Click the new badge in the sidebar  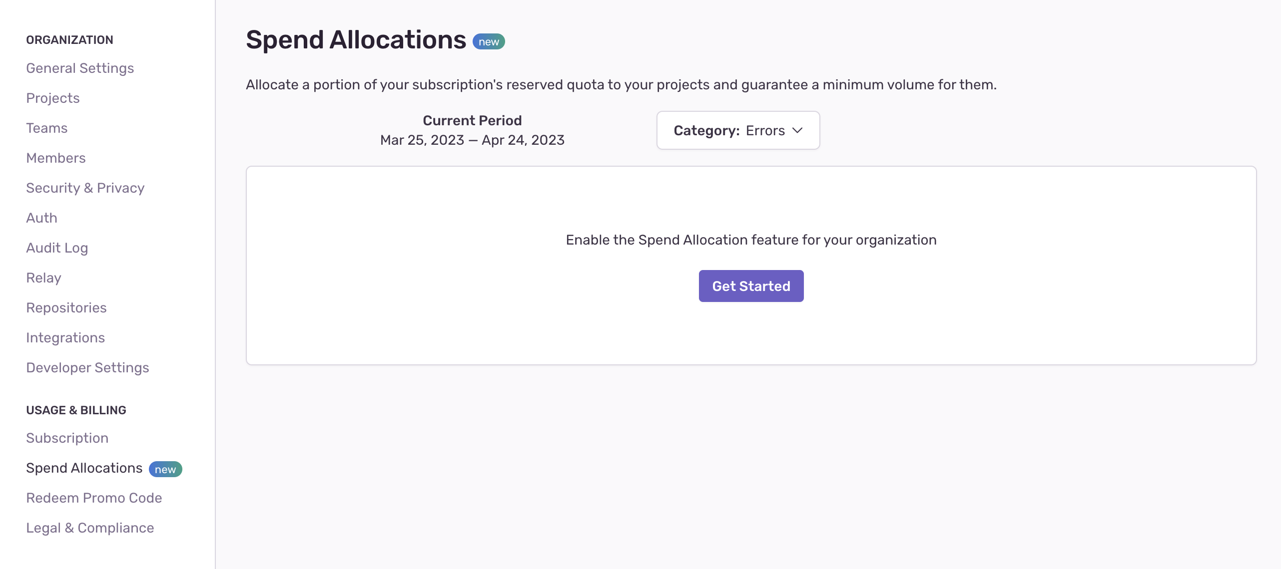[165, 469]
